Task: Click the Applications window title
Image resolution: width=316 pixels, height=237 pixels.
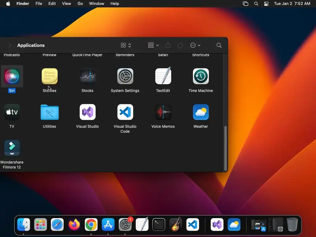Action: pyautogui.click(x=31, y=45)
